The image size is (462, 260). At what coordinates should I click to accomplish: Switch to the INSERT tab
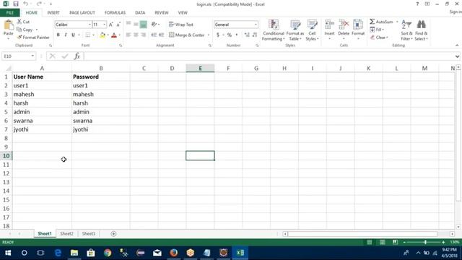[53, 13]
